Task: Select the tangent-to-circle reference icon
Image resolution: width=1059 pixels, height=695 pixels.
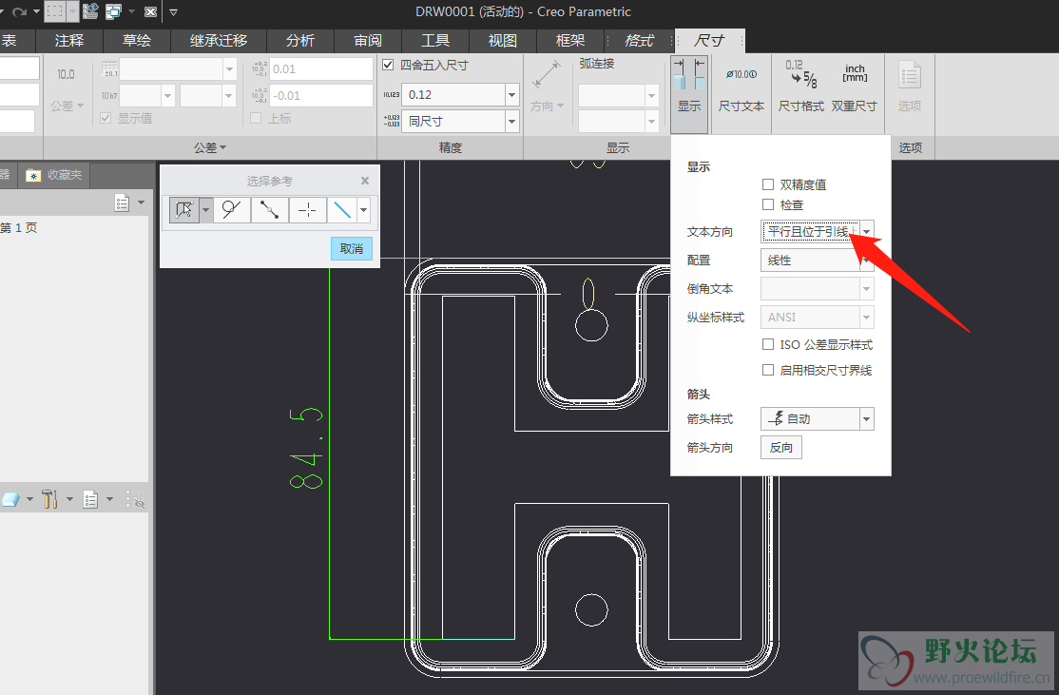Action: 232,209
